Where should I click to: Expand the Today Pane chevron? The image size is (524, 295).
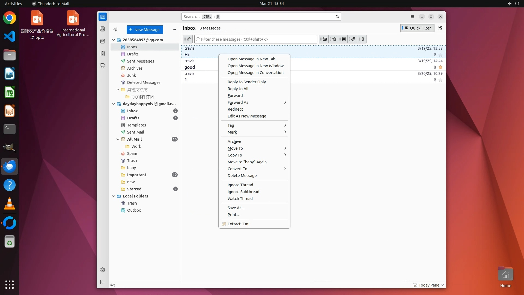442,285
